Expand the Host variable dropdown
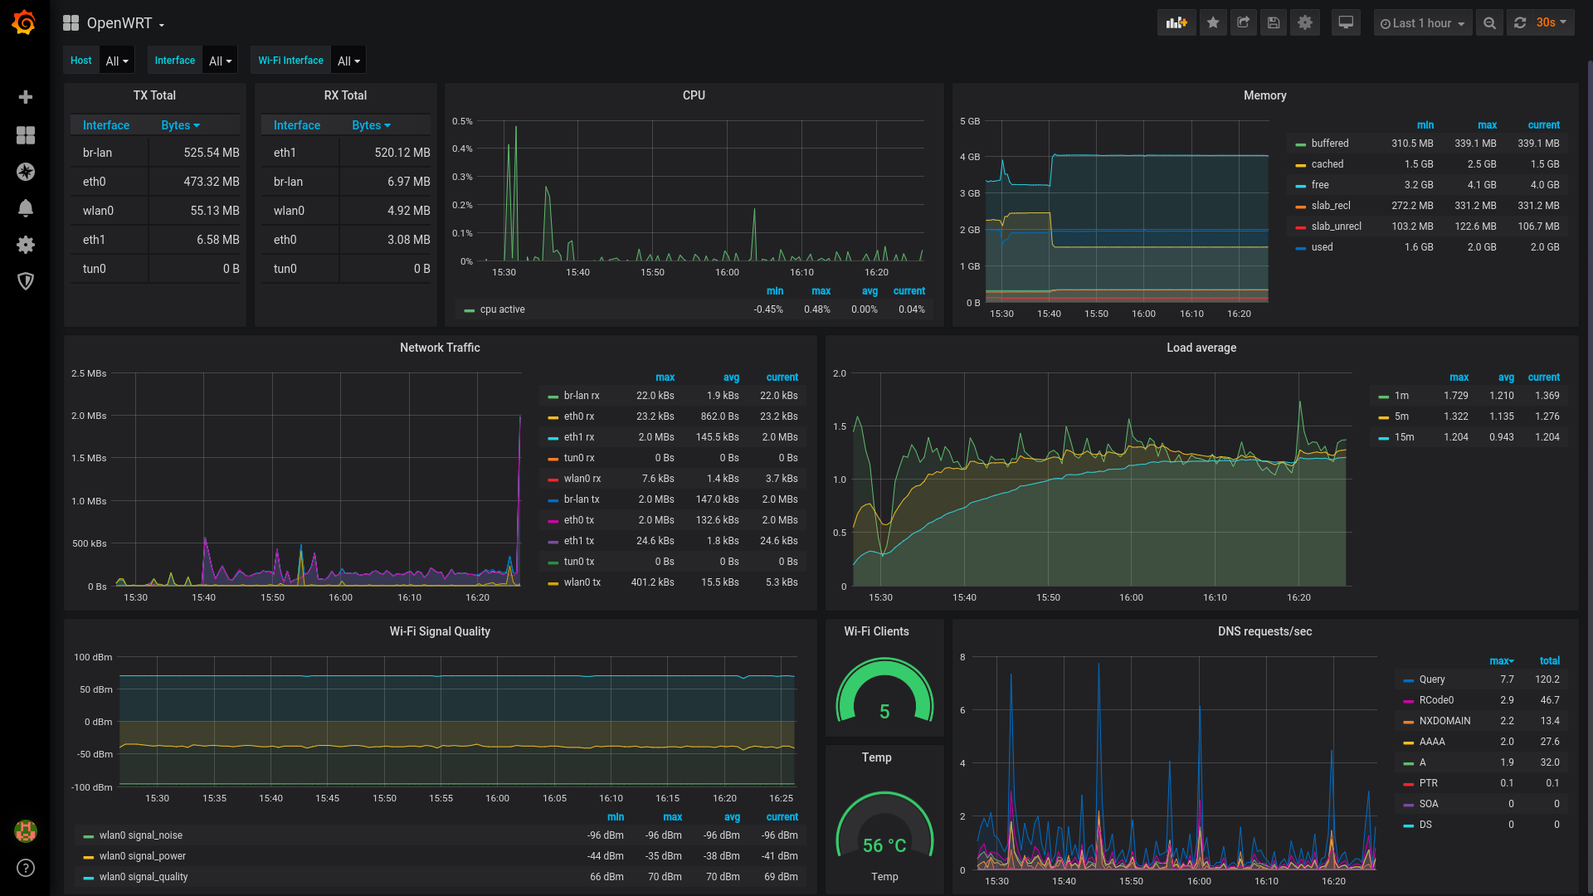1593x896 pixels. pos(116,61)
